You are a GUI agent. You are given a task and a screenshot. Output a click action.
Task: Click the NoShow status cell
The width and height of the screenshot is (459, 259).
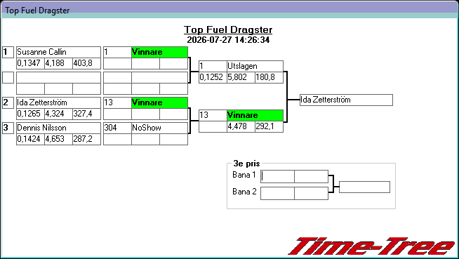pos(159,128)
